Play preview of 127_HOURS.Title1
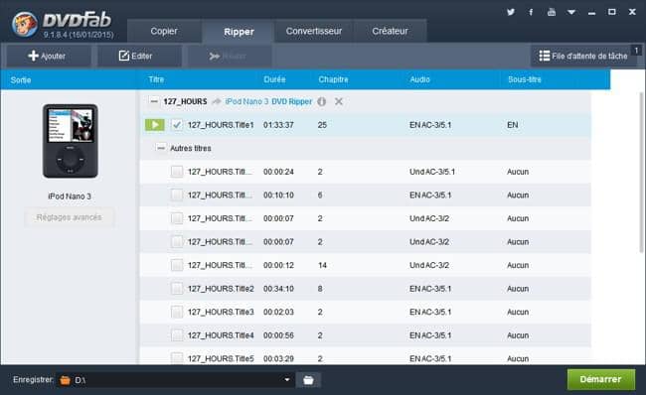This screenshot has height=395, width=646. (x=154, y=125)
